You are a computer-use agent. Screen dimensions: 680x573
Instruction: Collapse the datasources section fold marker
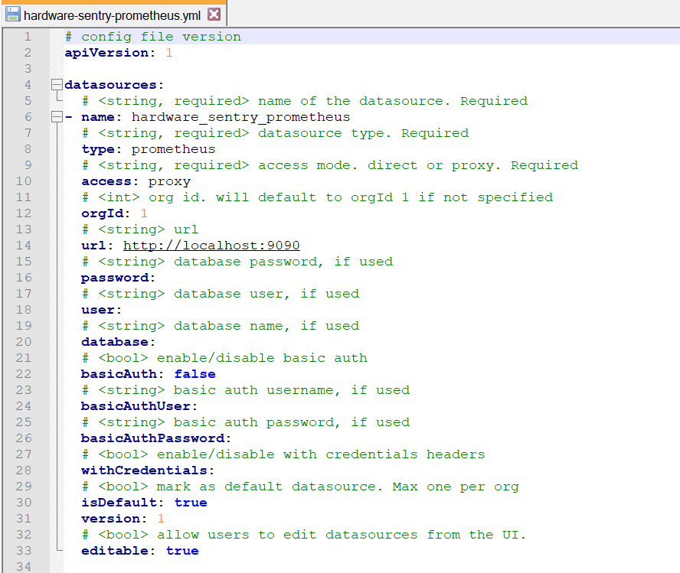click(x=56, y=84)
